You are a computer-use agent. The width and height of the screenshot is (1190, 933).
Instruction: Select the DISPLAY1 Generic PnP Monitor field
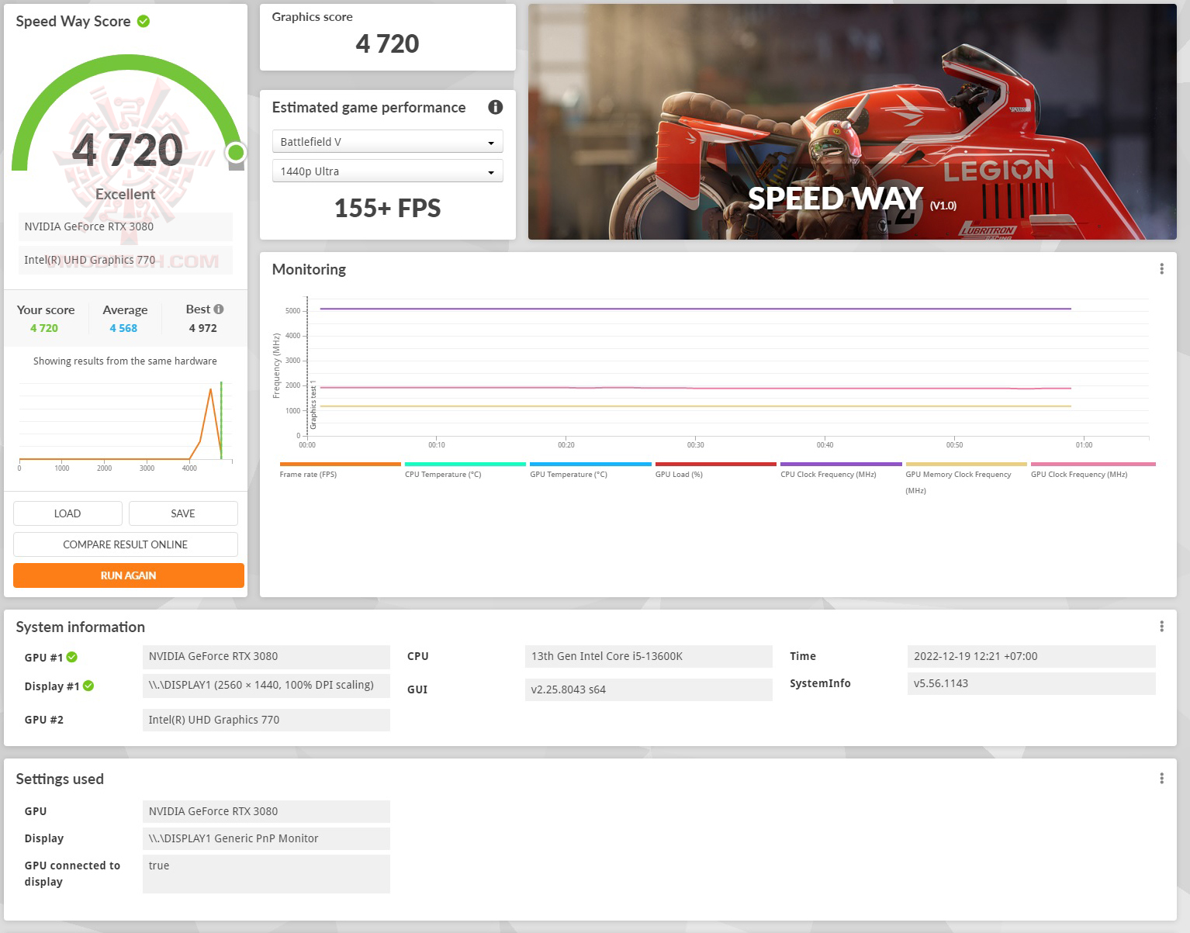(x=266, y=838)
